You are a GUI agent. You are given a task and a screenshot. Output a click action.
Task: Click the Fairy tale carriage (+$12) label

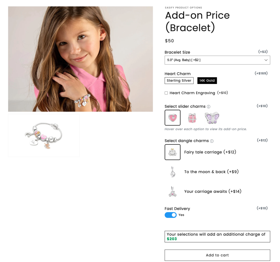pos(210,152)
